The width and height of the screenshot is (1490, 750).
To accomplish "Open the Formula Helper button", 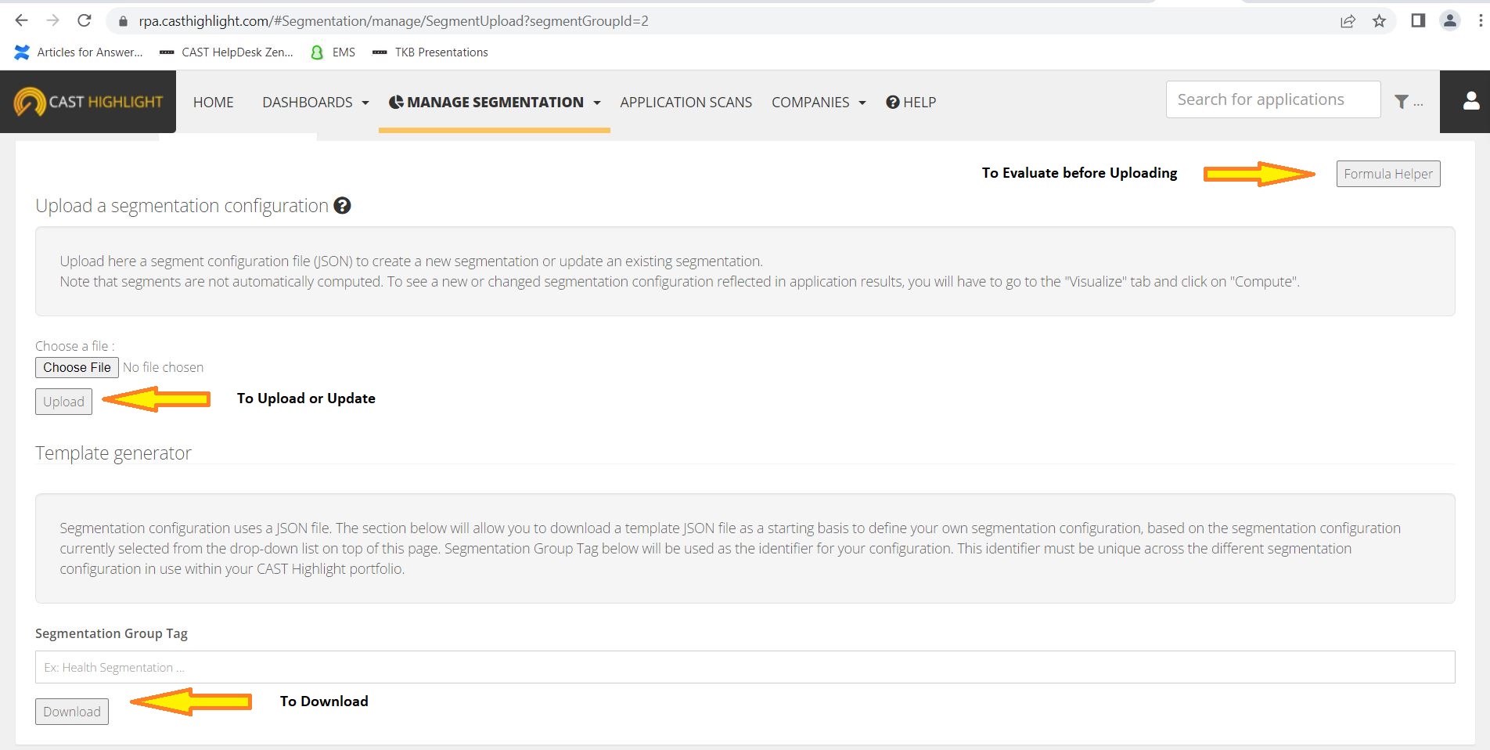I will click(1387, 174).
